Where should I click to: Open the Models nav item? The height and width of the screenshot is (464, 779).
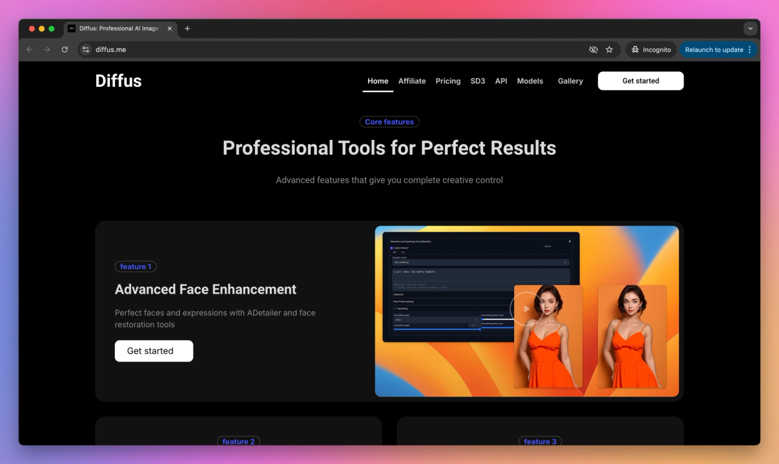tap(530, 81)
